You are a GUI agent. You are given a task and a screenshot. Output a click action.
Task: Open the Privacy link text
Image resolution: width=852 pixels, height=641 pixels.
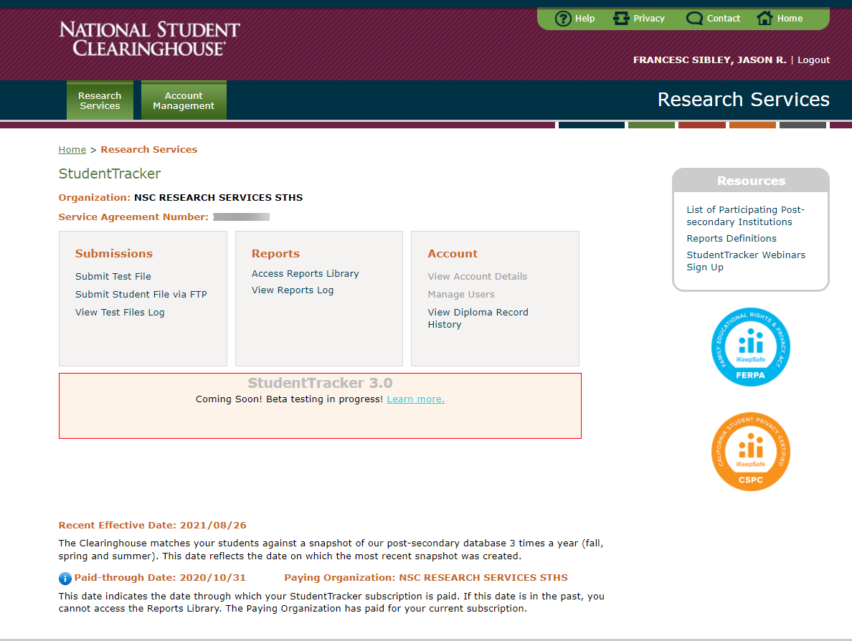pyautogui.click(x=649, y=19)
